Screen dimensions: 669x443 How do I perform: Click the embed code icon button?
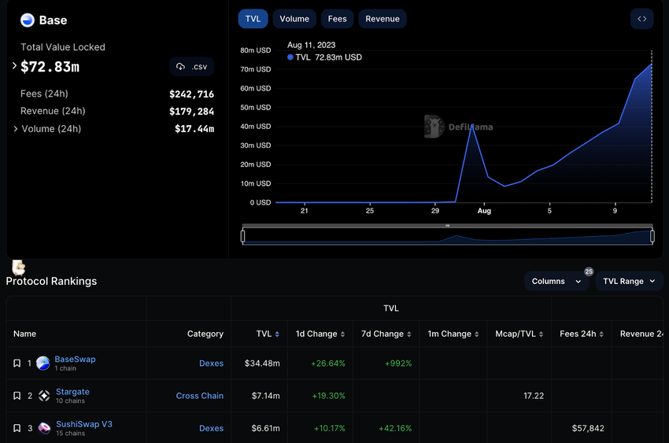click(x=641, y=19)
